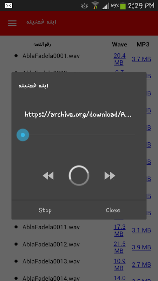Tap the rewind button in player
This screenshot has height=281, width=158.
pyautogui.click(x=48, y=176)
